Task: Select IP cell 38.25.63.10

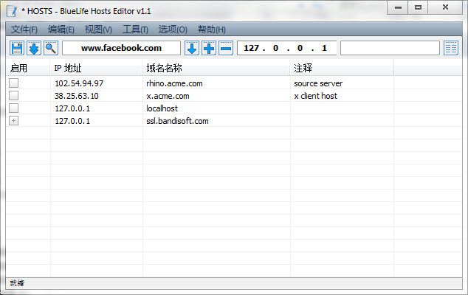Action: click(x=77, y=96)
